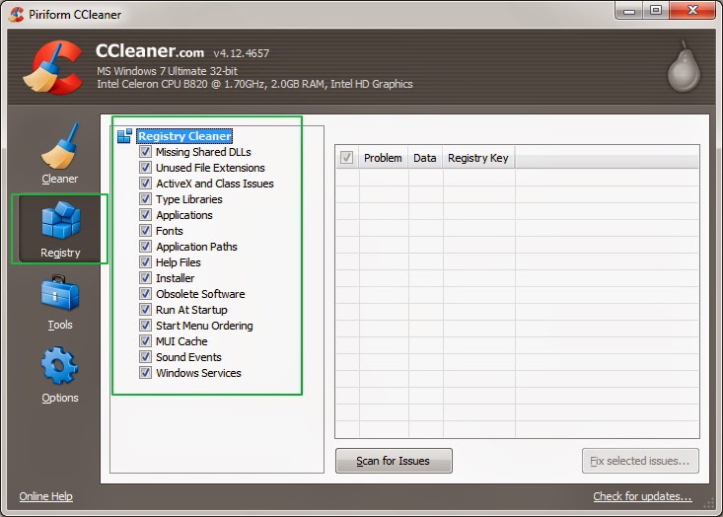Viewport: 723px width, 517px height.
Task: Disable Type Libraries checkbox
Action: [x=145, y=198]
